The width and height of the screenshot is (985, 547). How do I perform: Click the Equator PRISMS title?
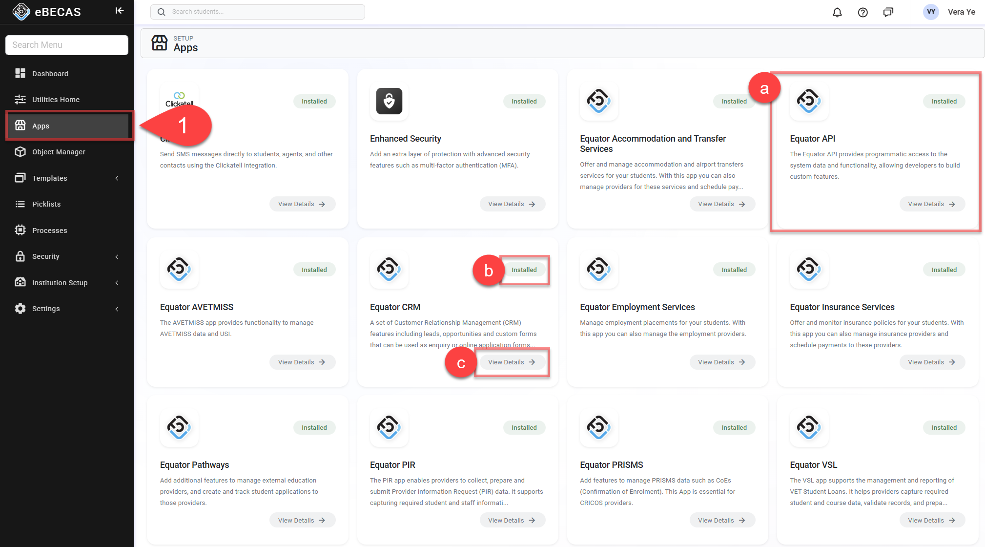pos(612,465)
